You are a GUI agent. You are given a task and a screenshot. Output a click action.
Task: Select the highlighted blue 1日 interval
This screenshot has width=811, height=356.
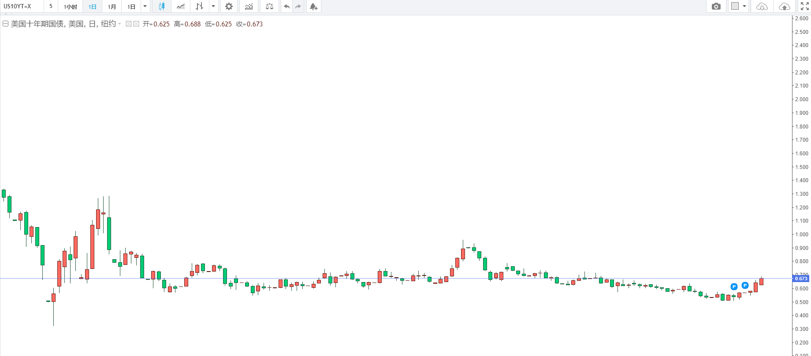tap(92, 7)
